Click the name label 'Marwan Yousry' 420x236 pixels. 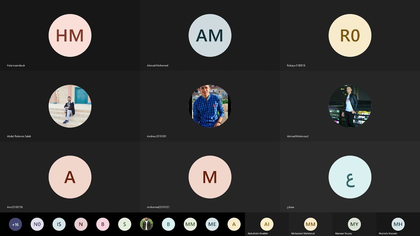pyautogui.click(x=344, y=233)
